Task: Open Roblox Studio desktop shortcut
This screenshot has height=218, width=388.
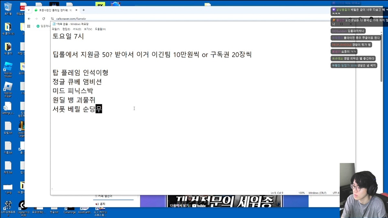Action: coord(8,68)
